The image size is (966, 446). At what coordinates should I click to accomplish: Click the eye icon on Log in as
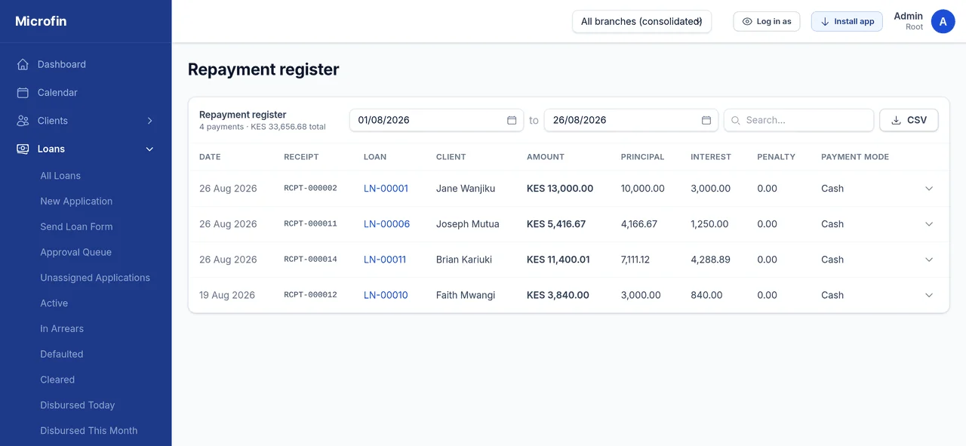[747, 21]
